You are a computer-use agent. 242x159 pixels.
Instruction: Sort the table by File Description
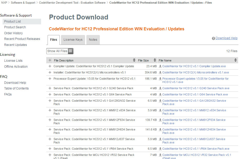[134, 60]
